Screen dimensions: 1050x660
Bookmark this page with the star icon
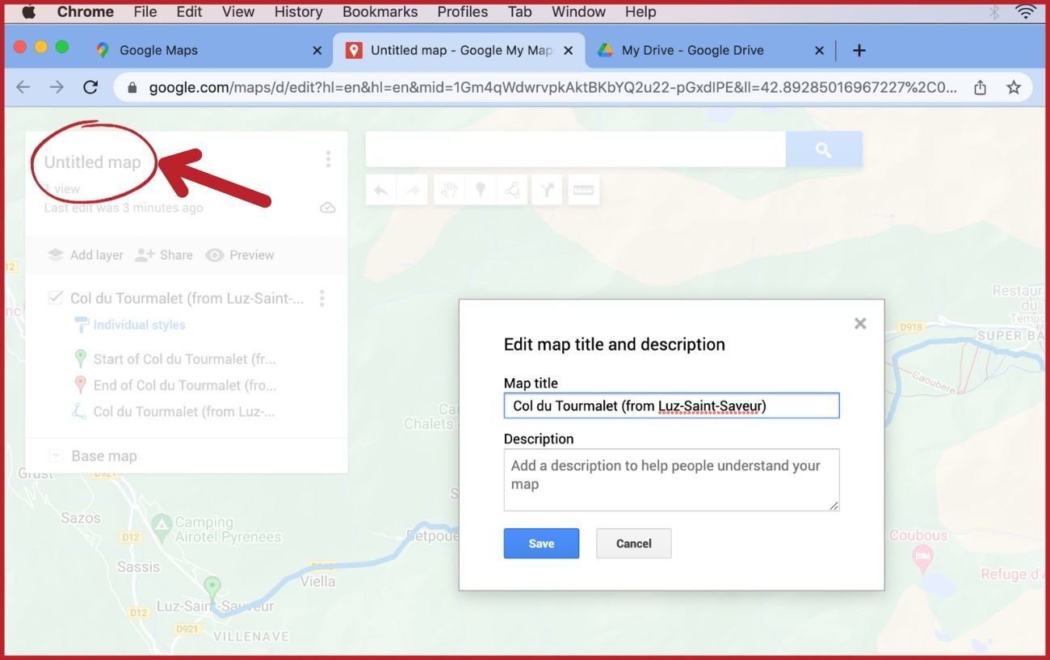point(1014,87)
